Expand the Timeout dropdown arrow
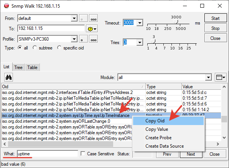Screen dimensions: 229x168 [140, 23]
